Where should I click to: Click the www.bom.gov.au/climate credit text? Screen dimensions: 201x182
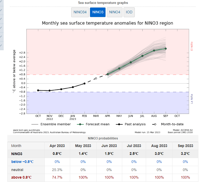pos(26,130)
